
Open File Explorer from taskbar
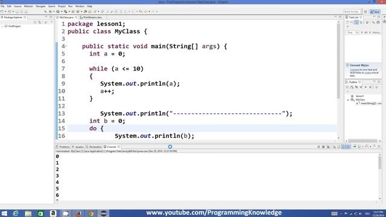(x=28, y=213)
